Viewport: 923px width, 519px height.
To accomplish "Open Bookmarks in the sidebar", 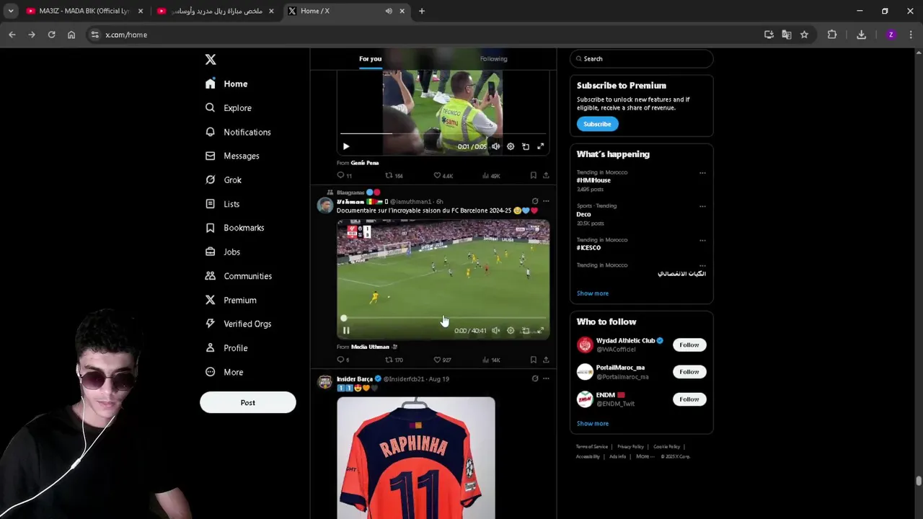I will [x=234, y=228].
